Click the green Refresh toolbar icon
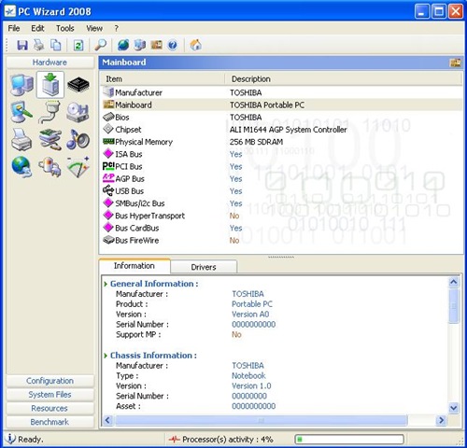 78,46
